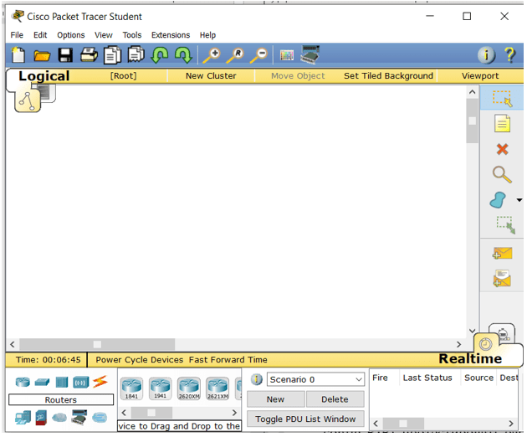527x437 pixels.
Task: Choose the red X Delete tool
Action: (502, 149)
